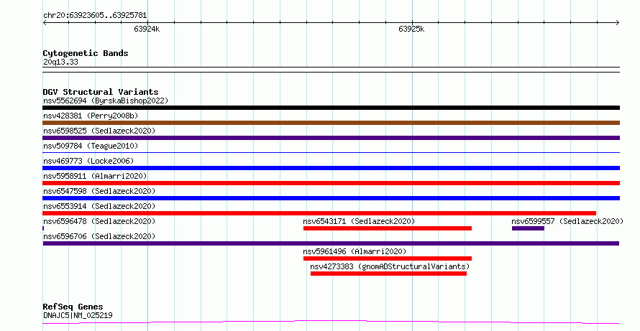Open the nsv5562694 (ByrskaBishop2022) label
This screenshot has height=331, width=640.
pyautogui.click(x=106, y=101)
